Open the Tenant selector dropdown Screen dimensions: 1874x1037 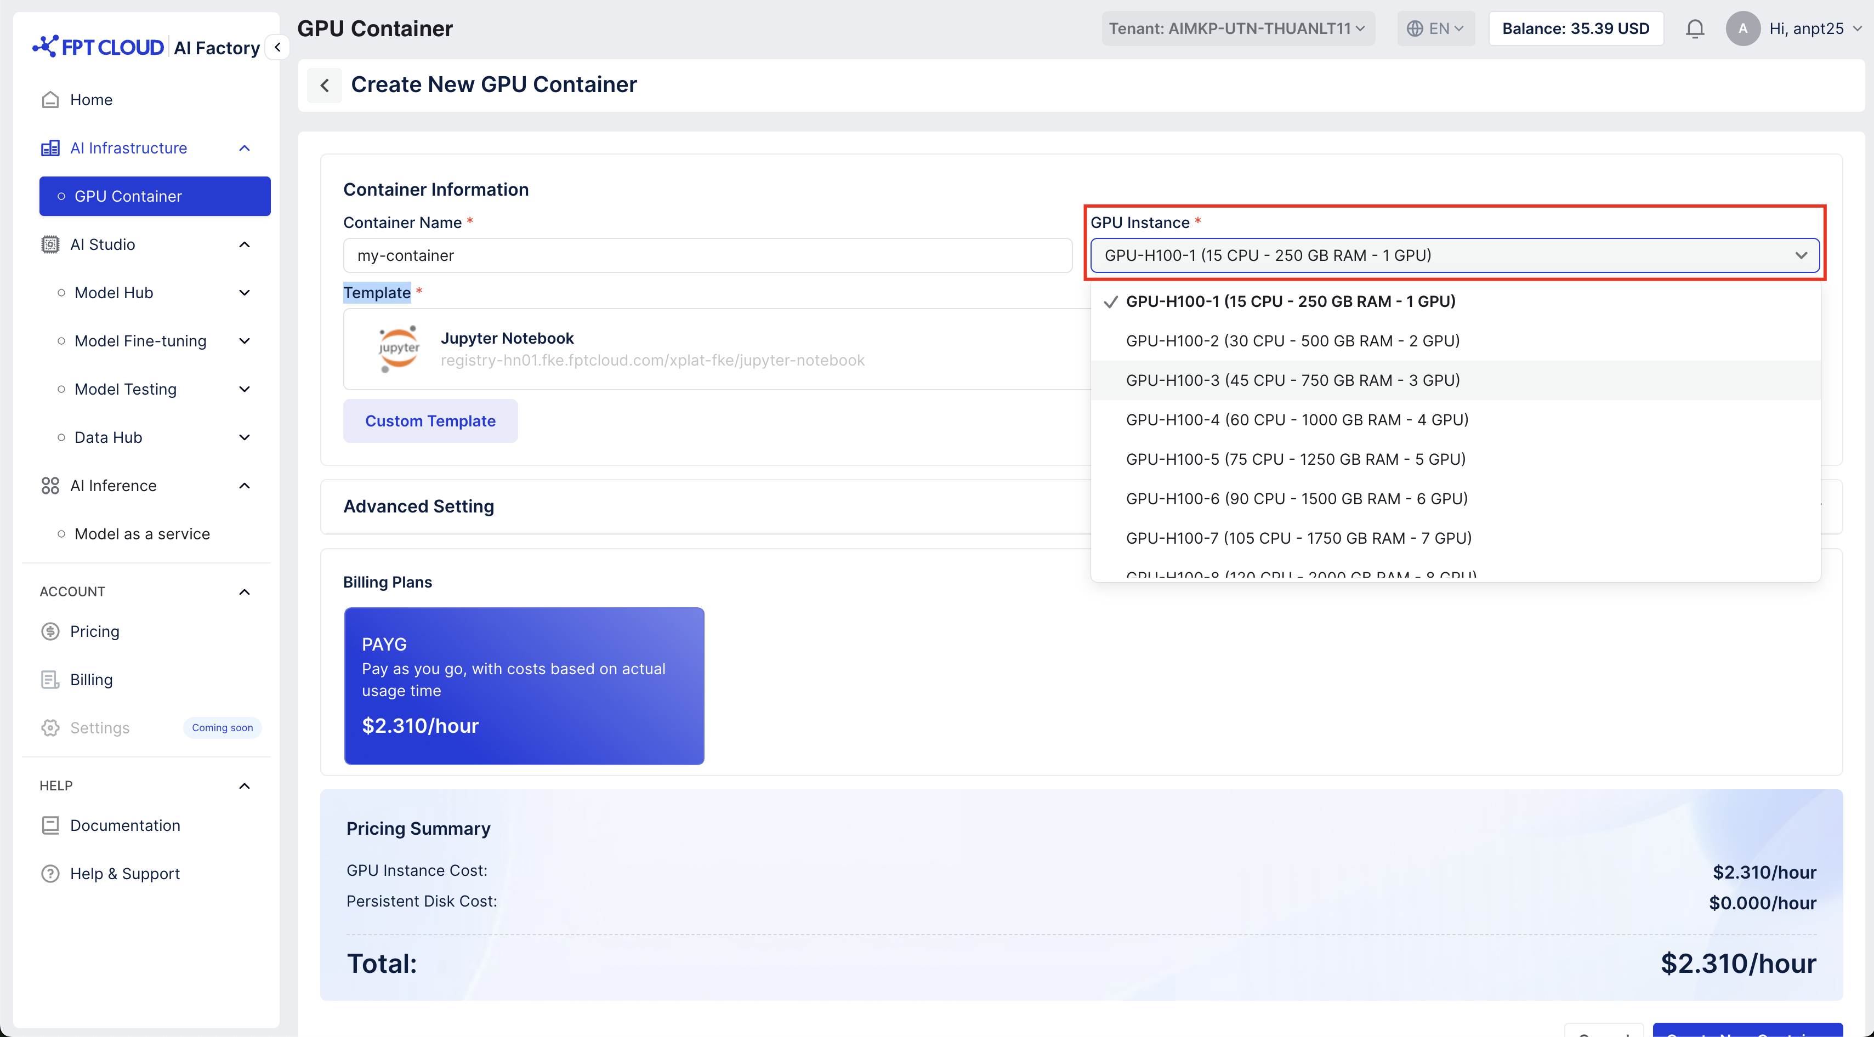[x=1237, y=29]
